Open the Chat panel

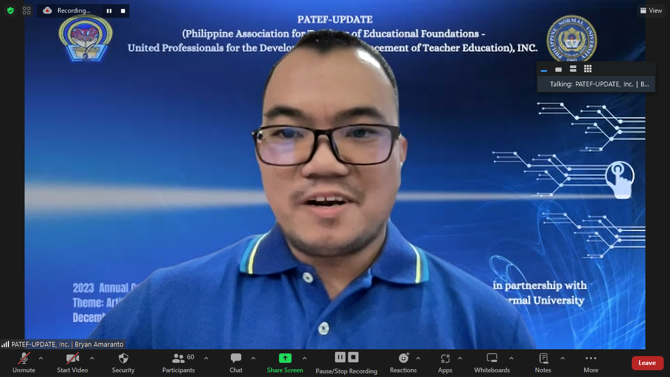coord(236,362)
